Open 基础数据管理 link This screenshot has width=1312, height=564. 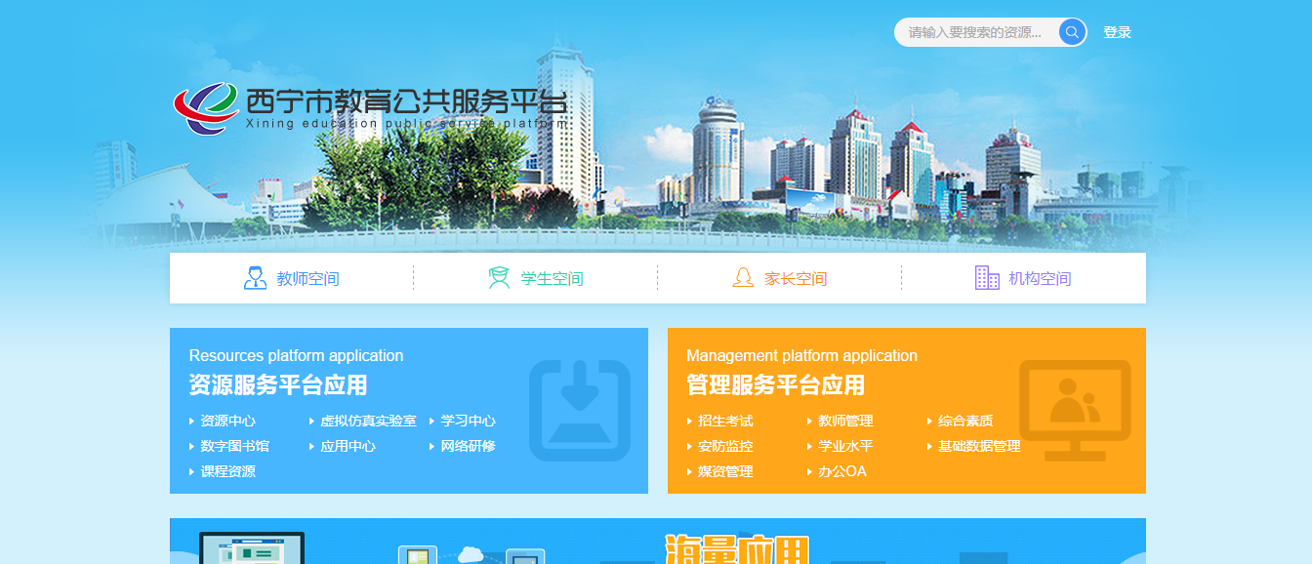(978, 446)
